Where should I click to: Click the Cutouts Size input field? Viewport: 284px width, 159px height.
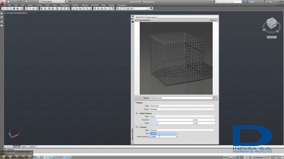[163, 133]
